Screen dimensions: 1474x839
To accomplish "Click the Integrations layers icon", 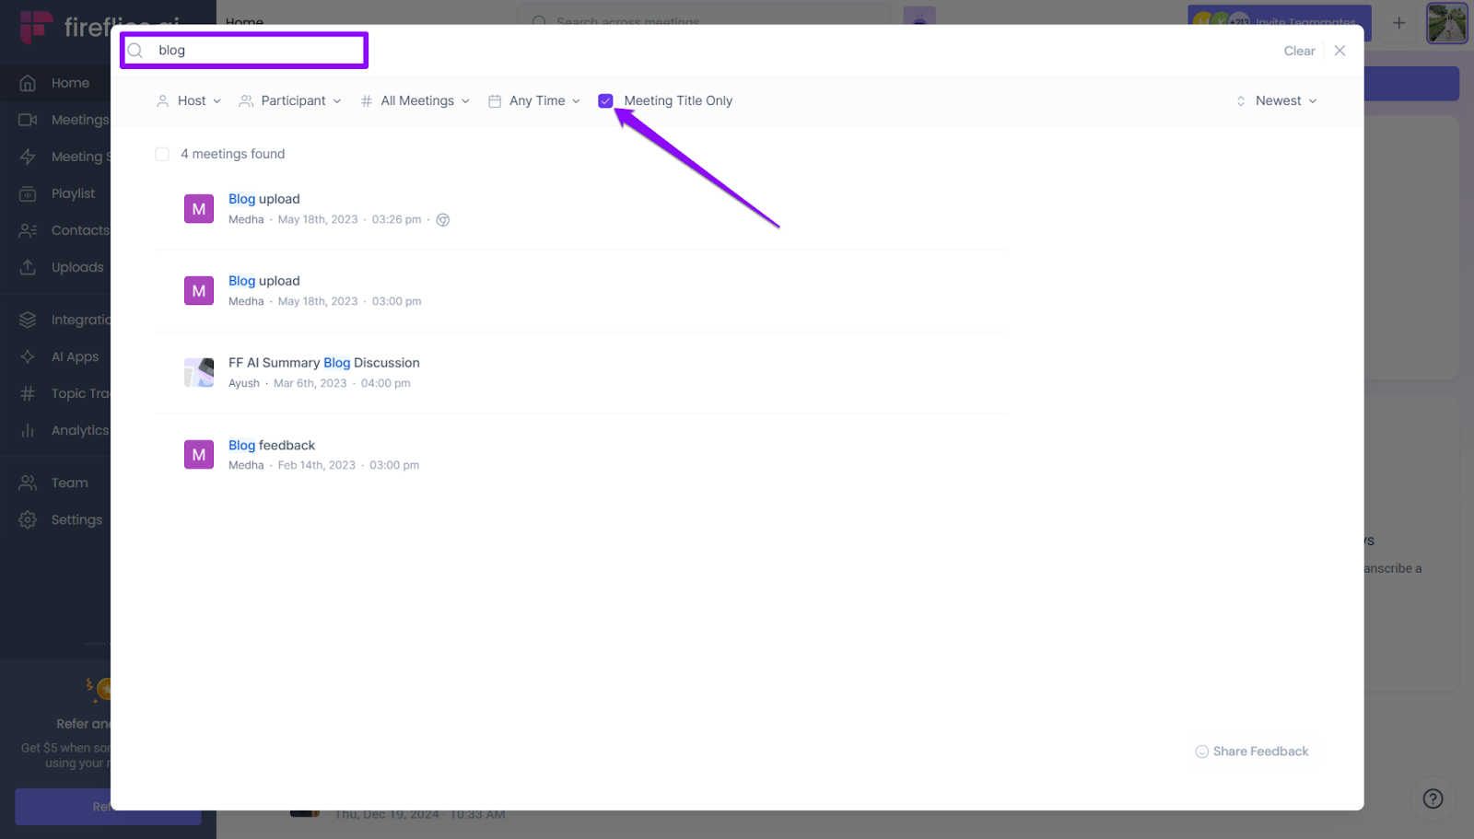I will (x=28, y=320).
